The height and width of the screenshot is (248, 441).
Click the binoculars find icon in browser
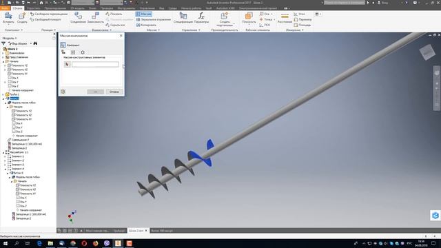35,43
